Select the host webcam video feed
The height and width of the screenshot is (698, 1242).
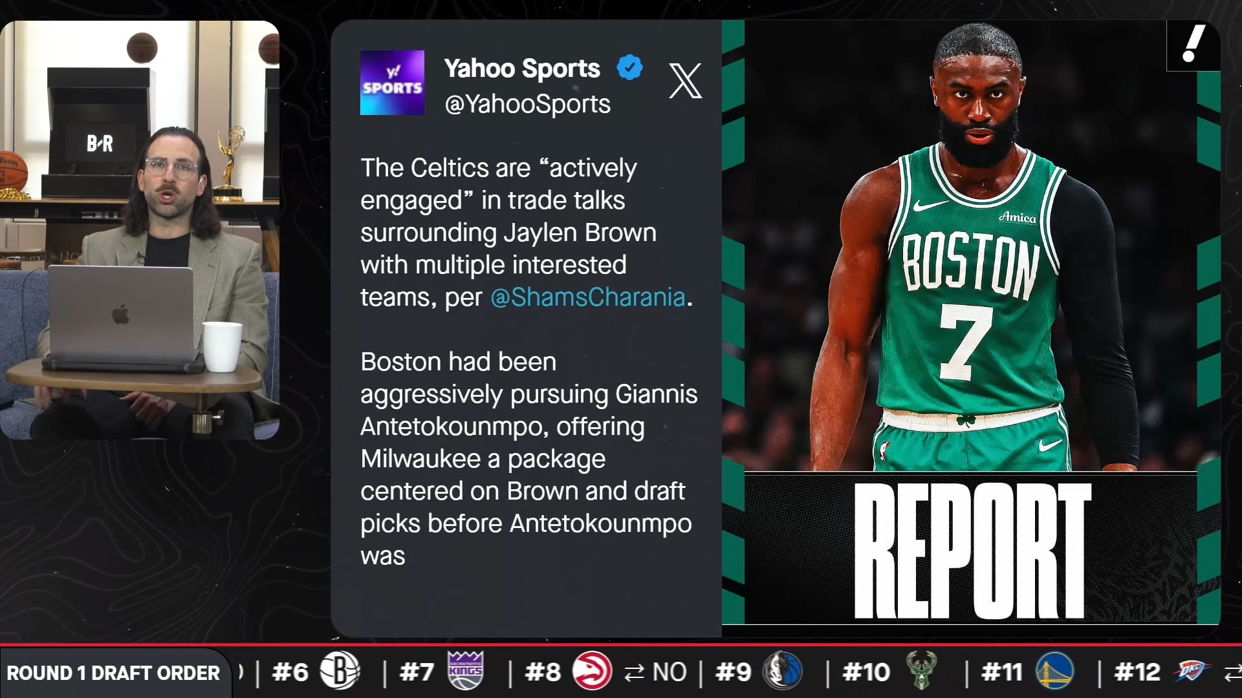[x=140, y=230]
